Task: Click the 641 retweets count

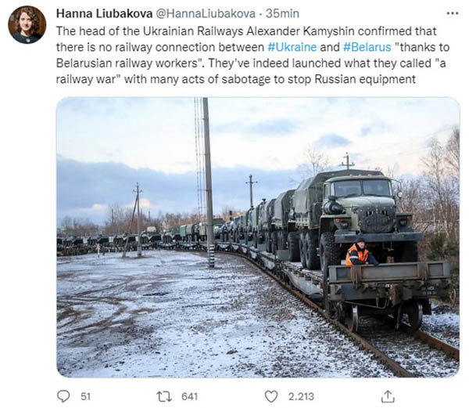Action: (x=190, y=396)
